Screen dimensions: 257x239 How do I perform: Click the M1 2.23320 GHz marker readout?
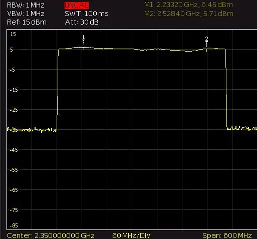(x=188, y=5)
